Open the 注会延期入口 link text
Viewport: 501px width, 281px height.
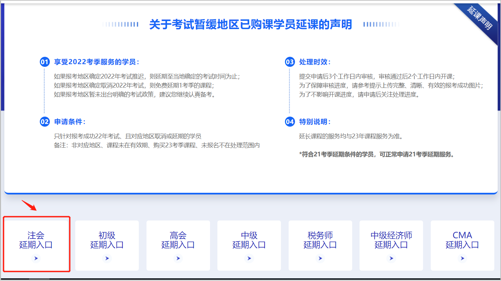[x=36, y=240]
